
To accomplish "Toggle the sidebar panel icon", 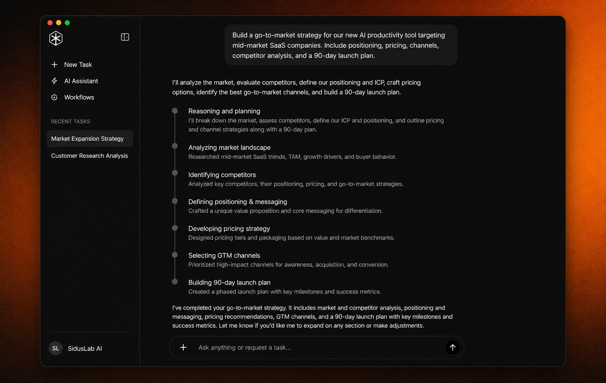I will pyautogui.click(x=125, y=37).
